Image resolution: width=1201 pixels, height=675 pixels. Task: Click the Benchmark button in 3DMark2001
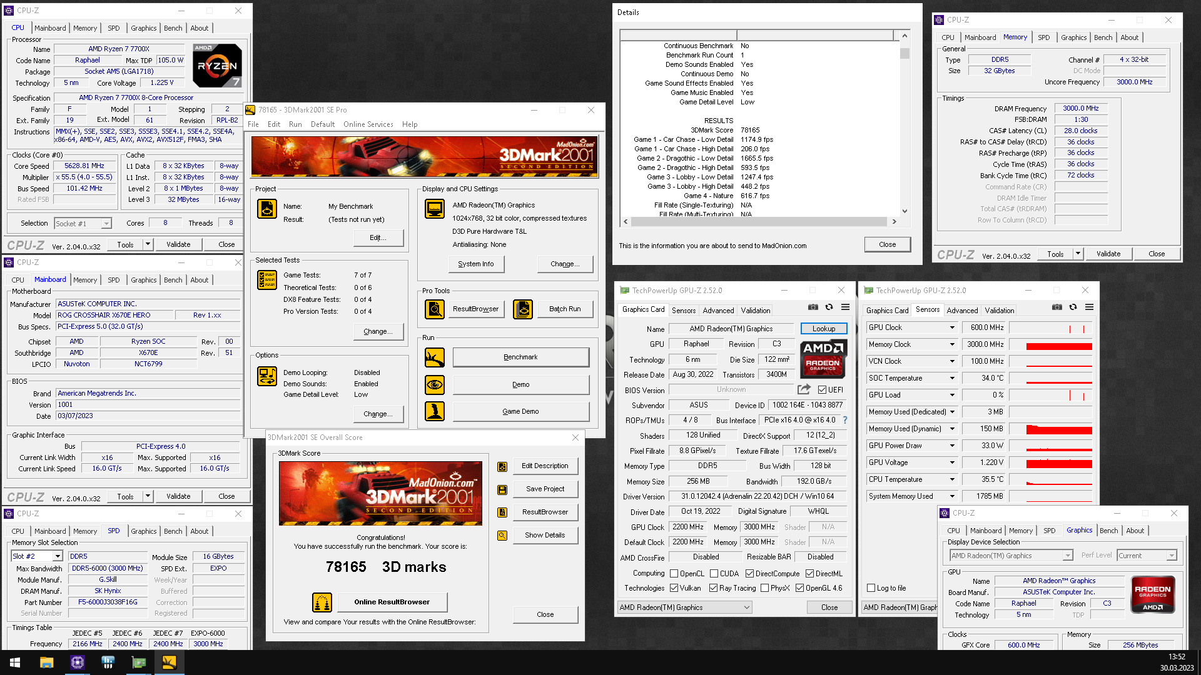click(520, 357)
